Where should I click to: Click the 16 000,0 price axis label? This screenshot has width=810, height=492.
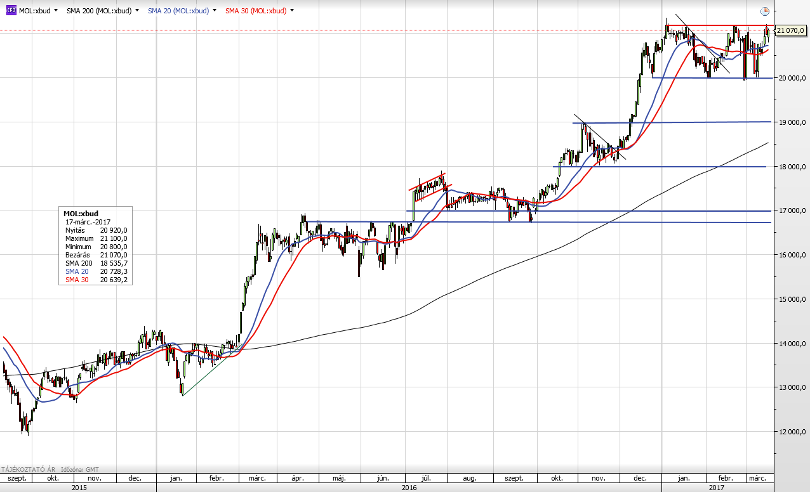[x=791, y=255]
